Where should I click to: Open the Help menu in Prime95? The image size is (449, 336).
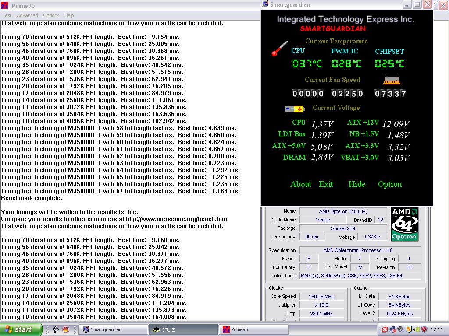click(x=69, y=15)
